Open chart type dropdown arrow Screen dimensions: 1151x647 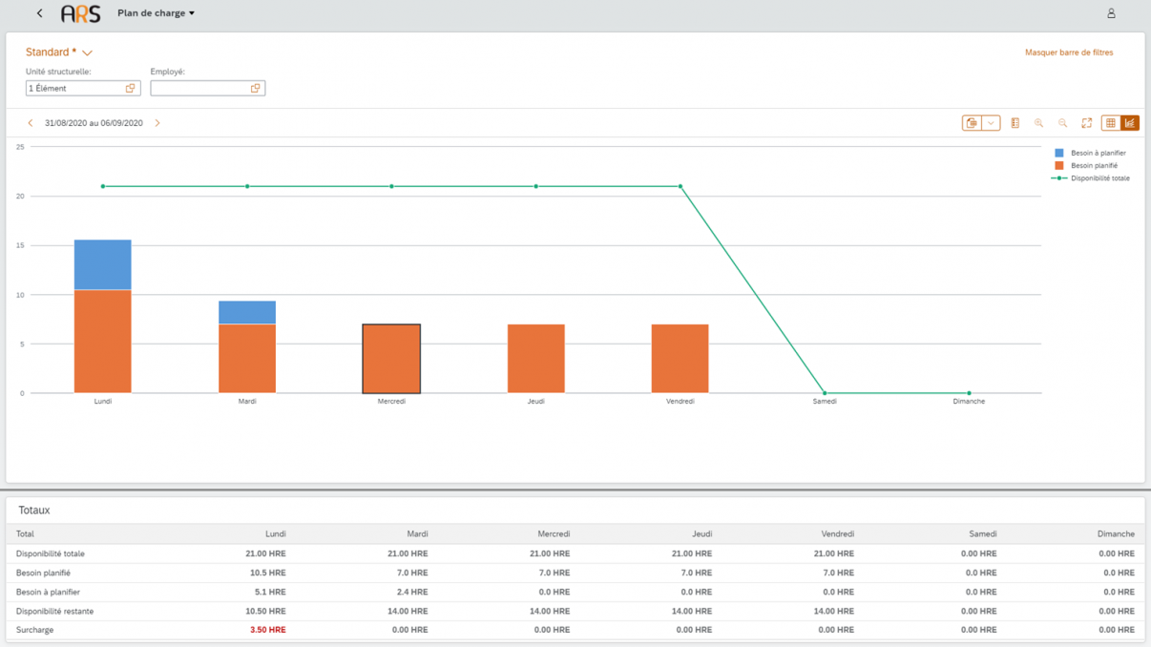coord(991,123)
